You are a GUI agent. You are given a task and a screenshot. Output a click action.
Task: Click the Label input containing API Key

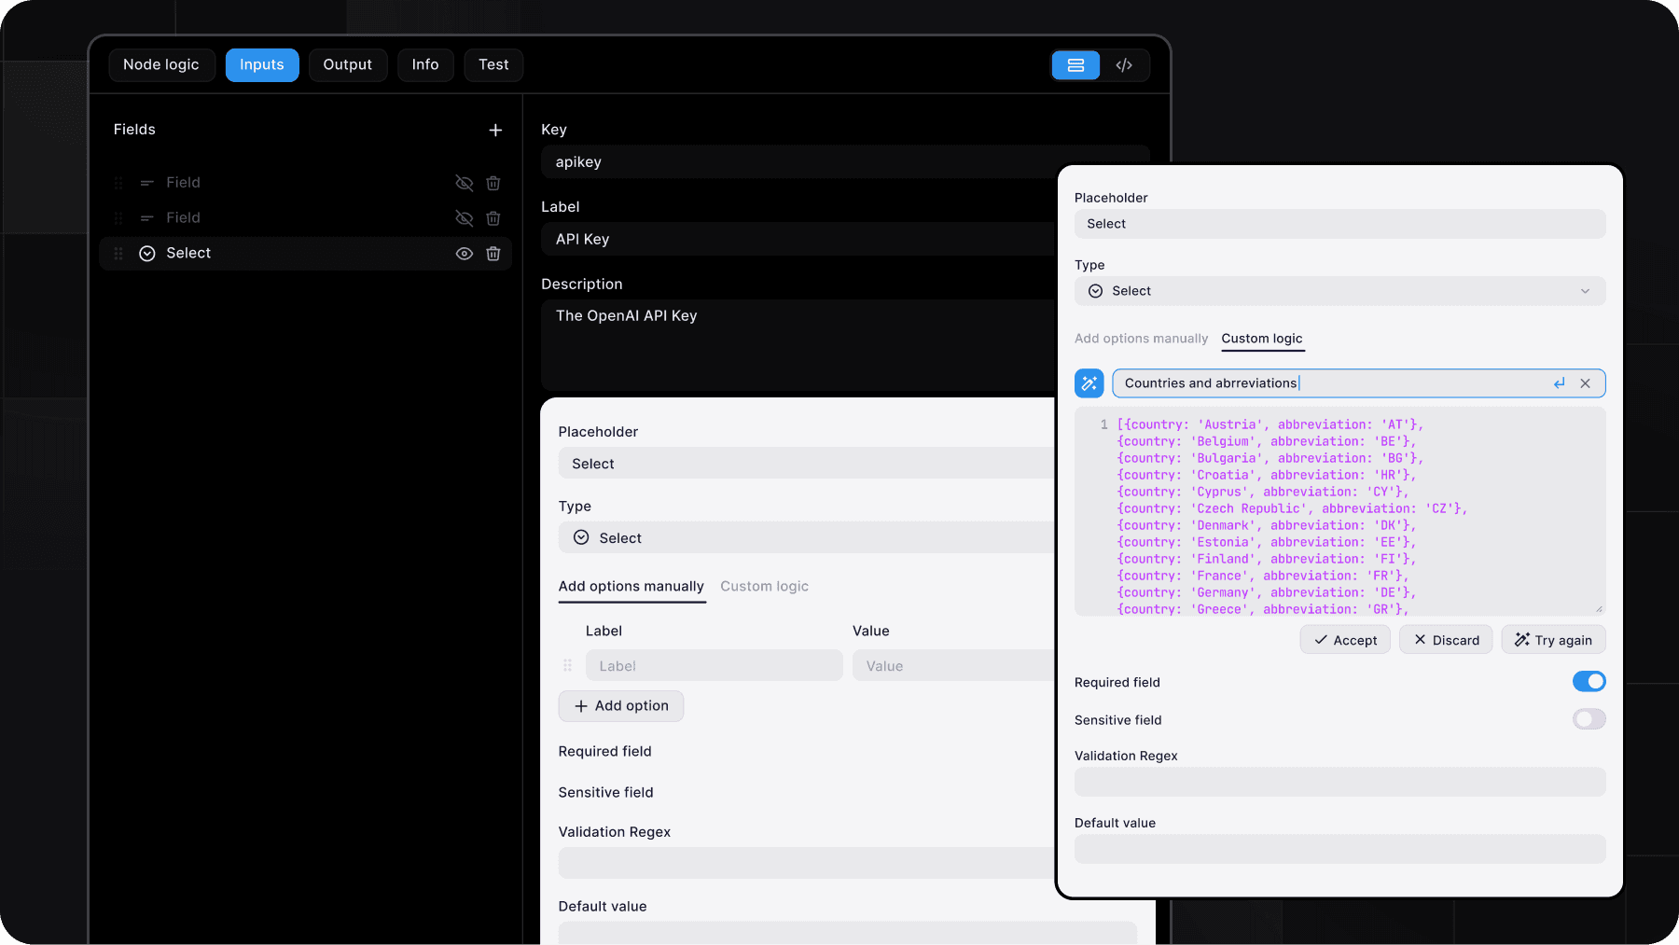[x=798, y=240]
